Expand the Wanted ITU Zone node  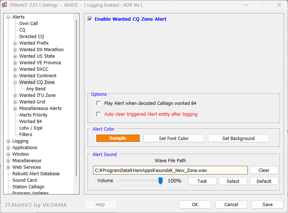(x=15, y=95)
